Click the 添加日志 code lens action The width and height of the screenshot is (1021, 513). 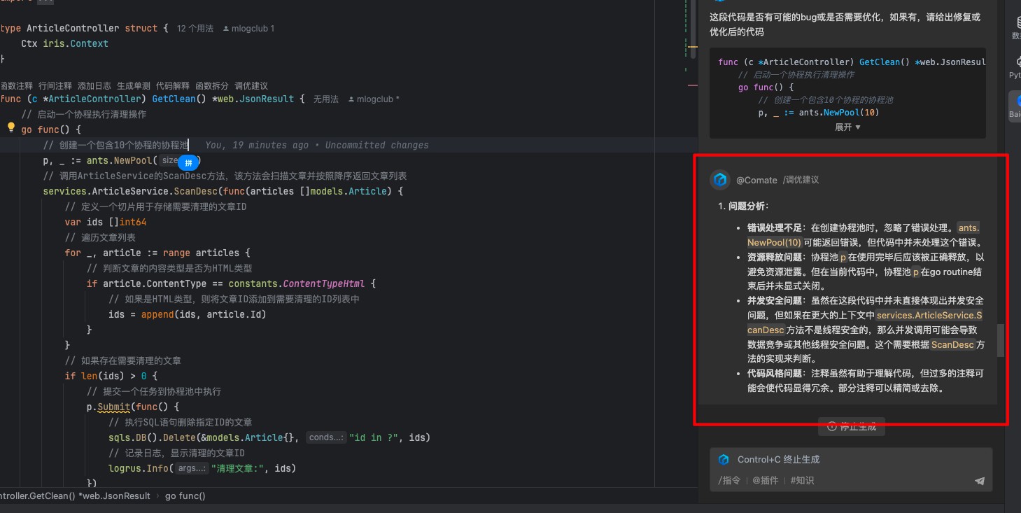(x=94, y=85)
